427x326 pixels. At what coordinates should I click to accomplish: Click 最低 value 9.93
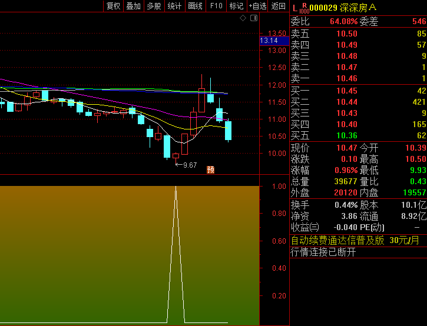418,170
